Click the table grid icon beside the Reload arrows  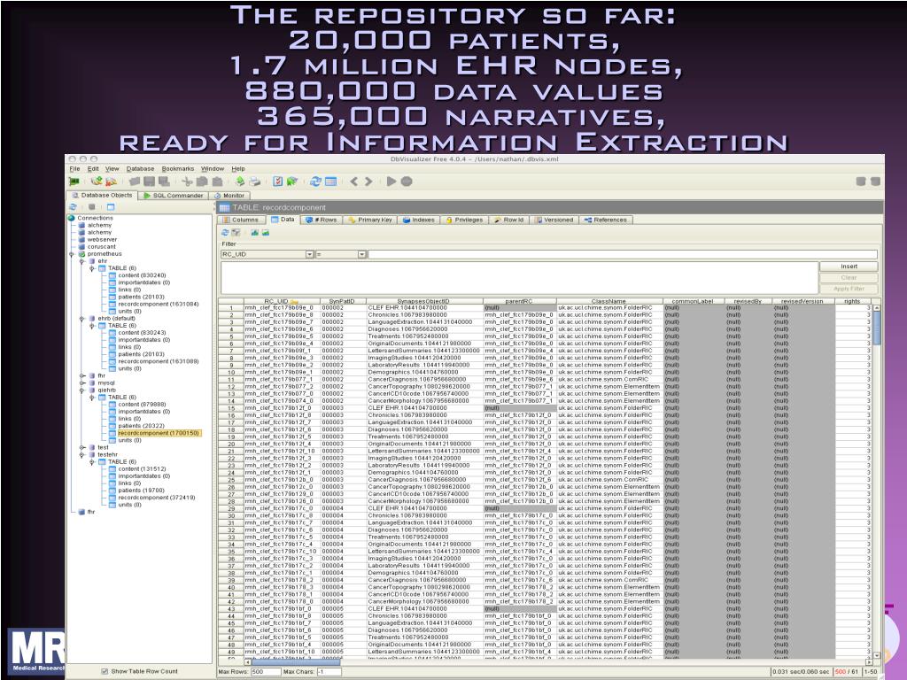pyautogui.click(x=331, y=182)
